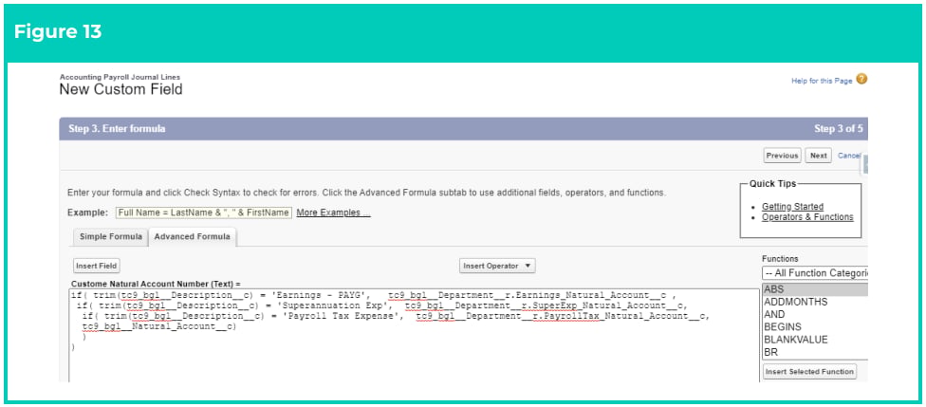Viewport: 926px width, 407px height.
Task: Select BEGINS in the functions list
Action: coord(815,326)
